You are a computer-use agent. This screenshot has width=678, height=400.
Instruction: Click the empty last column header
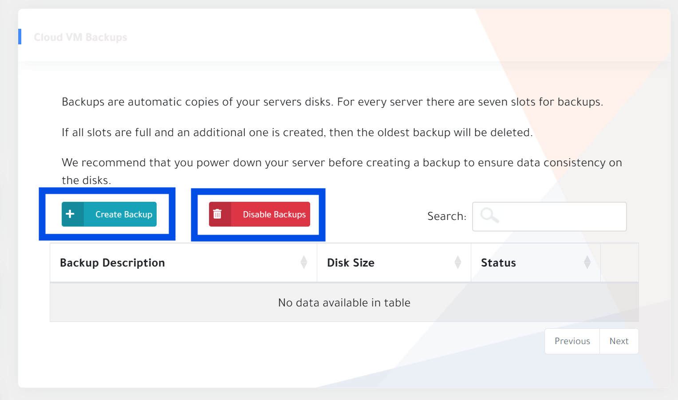[x=619, y=263]
